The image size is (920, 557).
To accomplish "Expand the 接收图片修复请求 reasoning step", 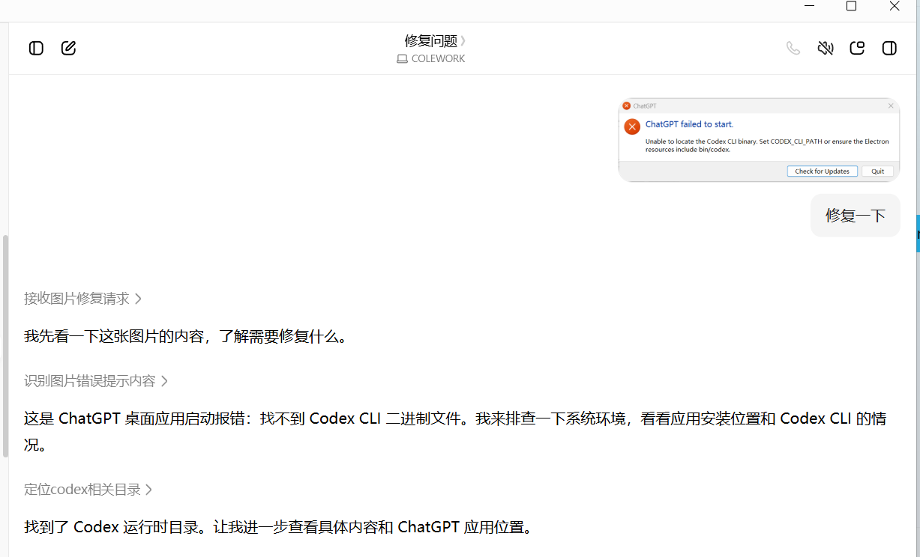I will point(82,299).
